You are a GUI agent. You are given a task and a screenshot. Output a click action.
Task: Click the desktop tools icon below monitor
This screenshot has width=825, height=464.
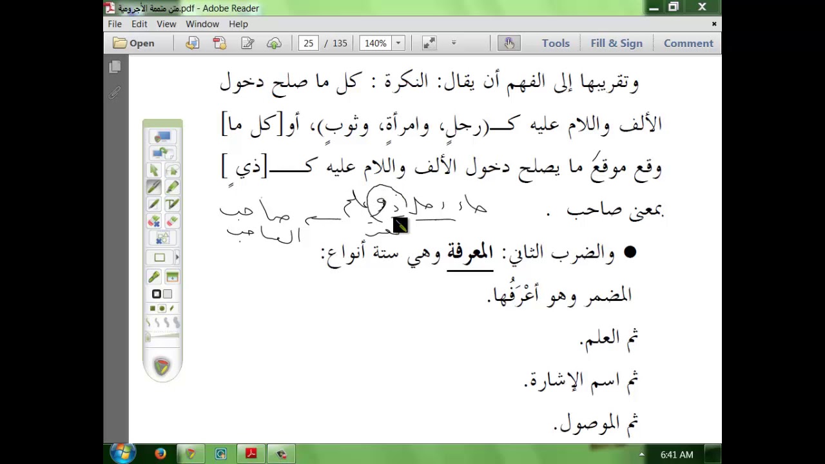(162, 153)
